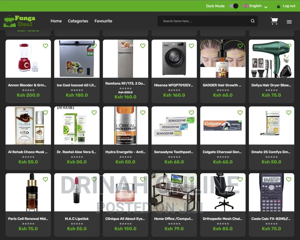Favourite the Casio Calc FX-82MS
This screenshot has height=240, width=300.
tap(289, 179)
